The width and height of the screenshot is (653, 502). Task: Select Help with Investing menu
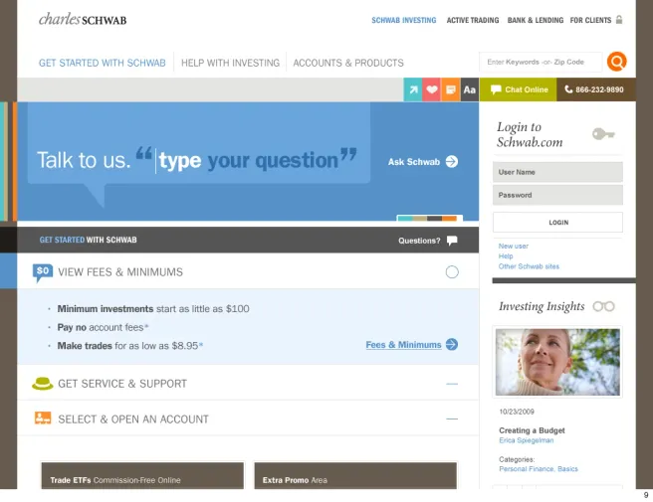(x=230, y=63)
